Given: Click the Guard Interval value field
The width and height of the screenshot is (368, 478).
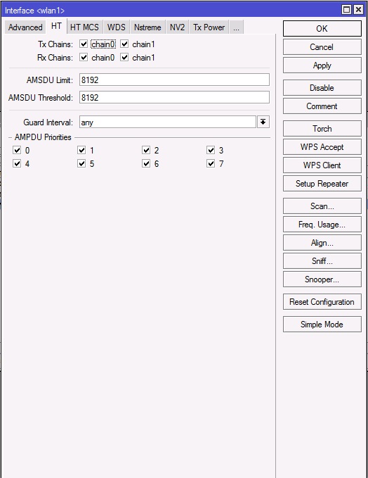Looking at the screenshot, I should (x=168, y=122).
